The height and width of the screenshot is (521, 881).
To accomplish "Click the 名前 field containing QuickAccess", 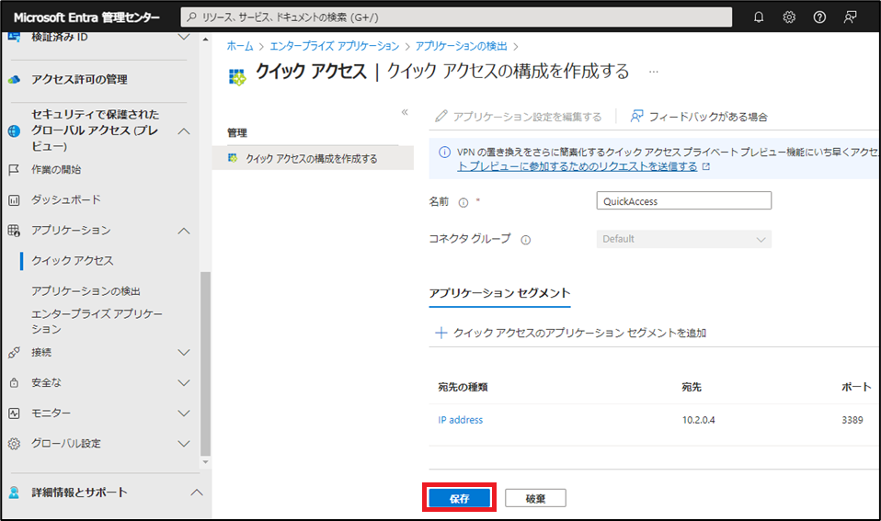I will [x=684, y=201].
